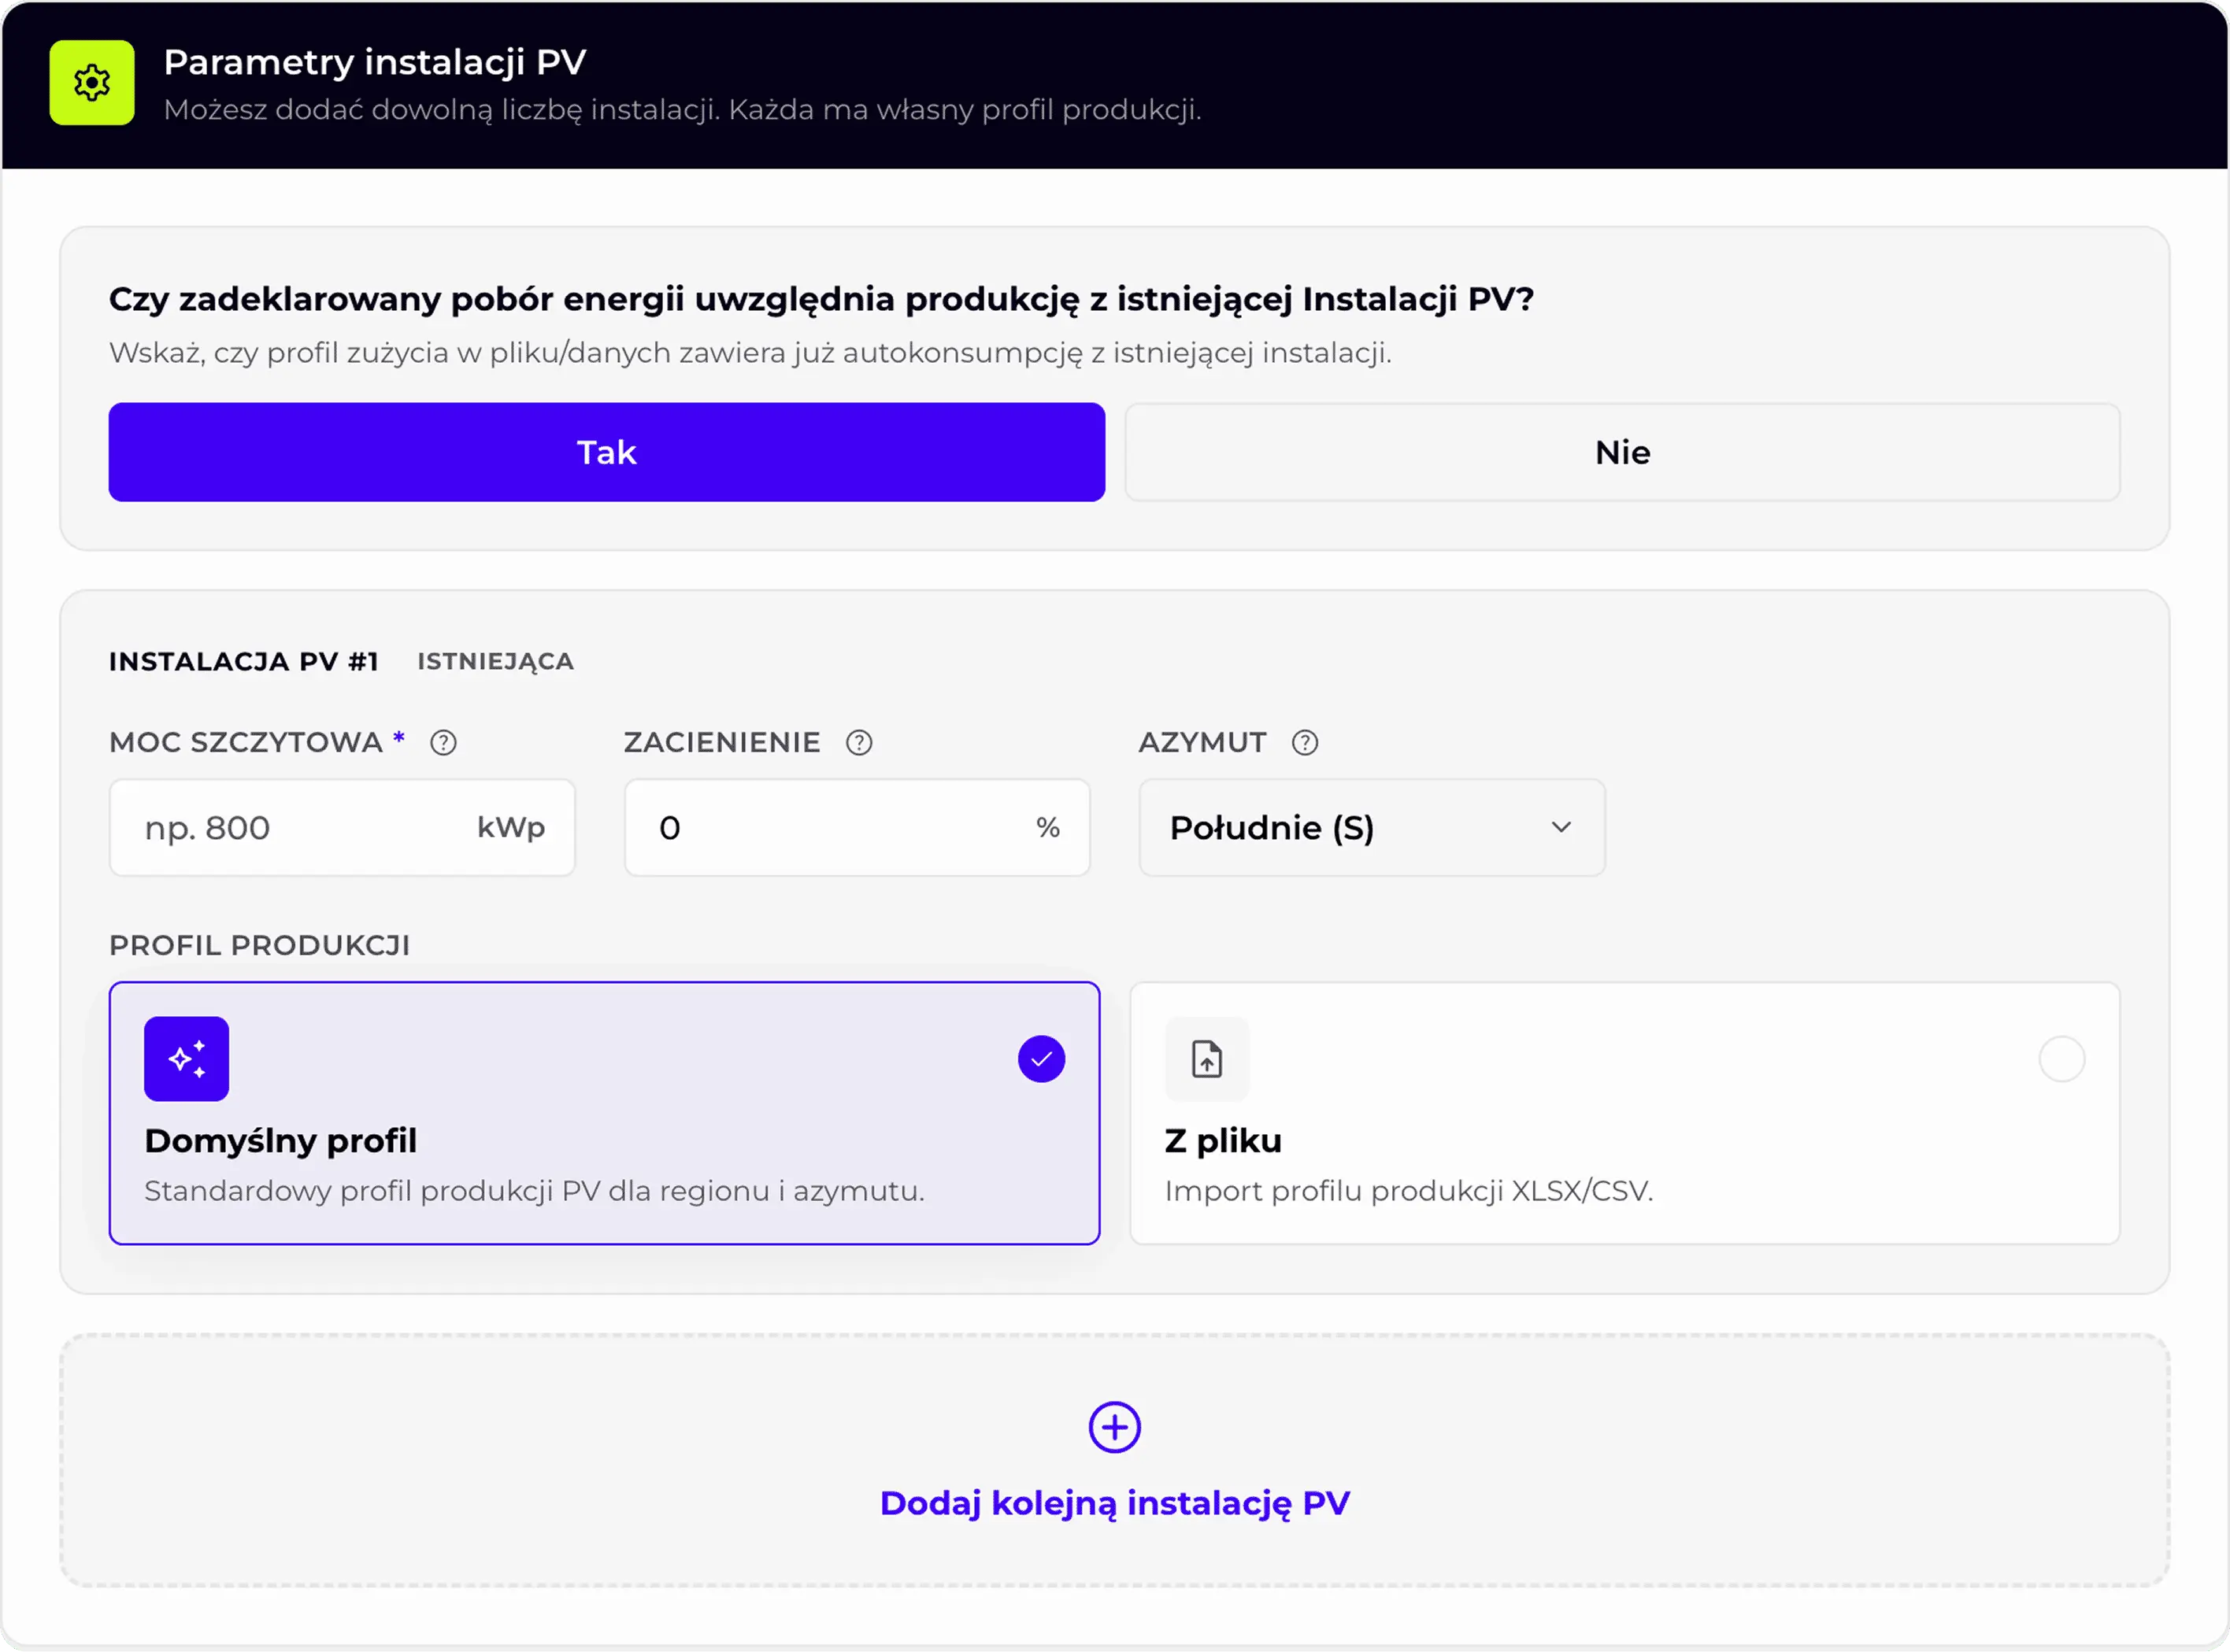Click the Domyślny profil title text
The image size is (2230, 1652).
coord(280,1141)
